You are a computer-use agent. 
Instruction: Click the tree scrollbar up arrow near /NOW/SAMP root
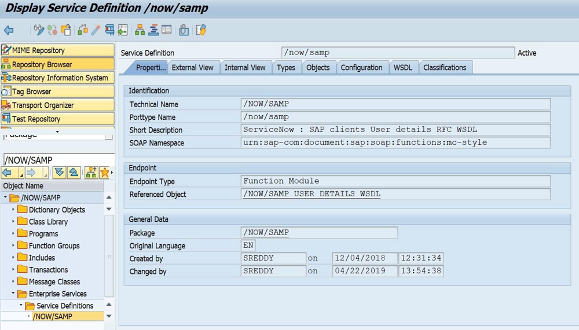(109, 198)
